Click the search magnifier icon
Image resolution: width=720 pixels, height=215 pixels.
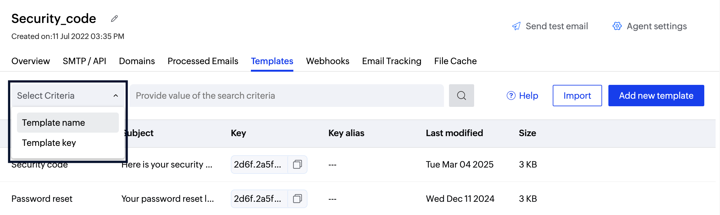pos(461,96)
